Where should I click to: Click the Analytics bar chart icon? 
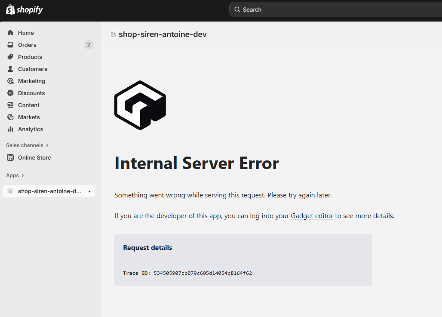tap(10, 129)
